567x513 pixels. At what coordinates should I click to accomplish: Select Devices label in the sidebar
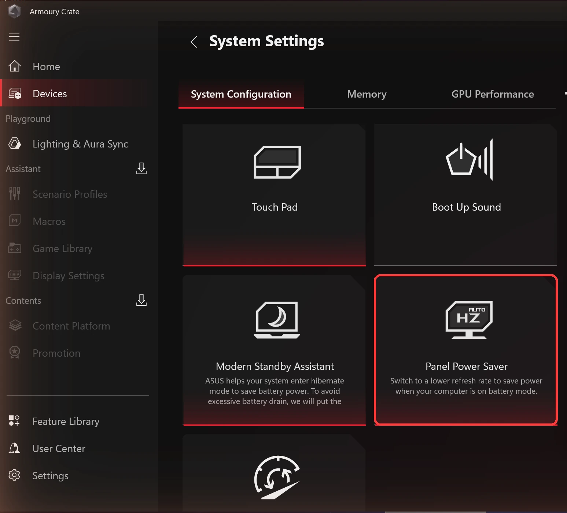click(x=50, y=94)
